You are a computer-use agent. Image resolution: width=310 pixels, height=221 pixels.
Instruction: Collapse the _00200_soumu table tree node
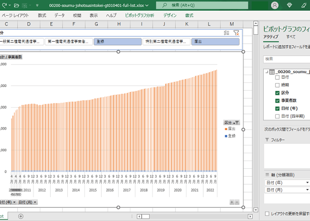(266, 72)
